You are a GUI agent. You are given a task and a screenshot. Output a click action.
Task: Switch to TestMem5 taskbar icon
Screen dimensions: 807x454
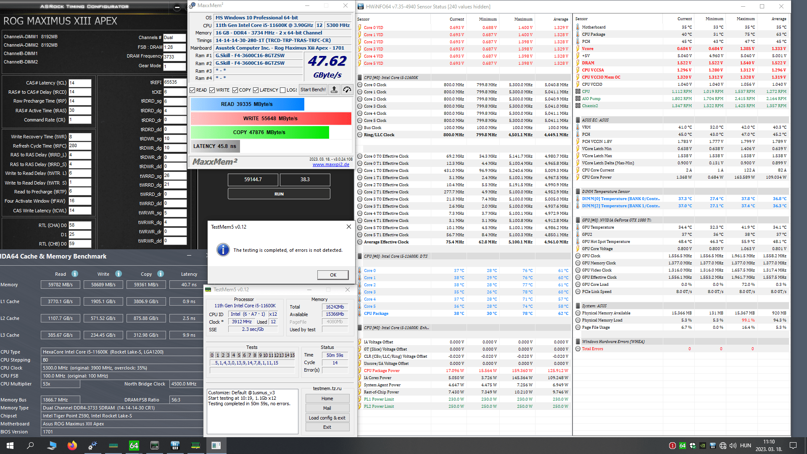pos(216,446)
